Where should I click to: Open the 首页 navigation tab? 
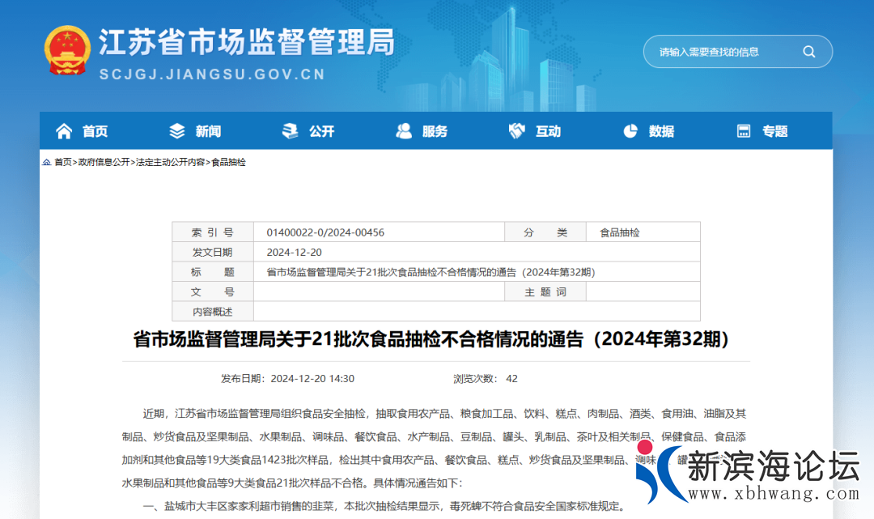point(95,131)
